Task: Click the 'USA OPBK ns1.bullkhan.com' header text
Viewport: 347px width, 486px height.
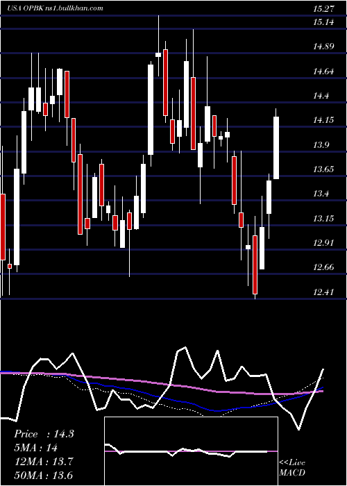Action: [55, 8]
